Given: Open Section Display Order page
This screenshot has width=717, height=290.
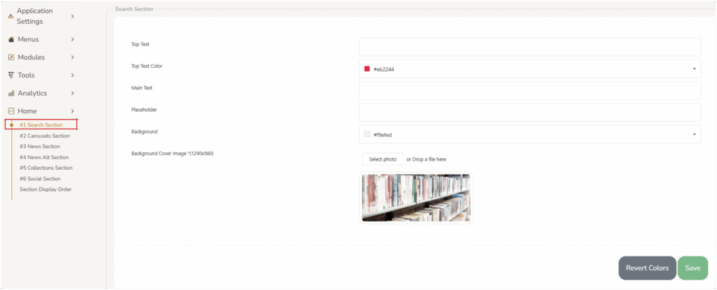Looking at the screenshot, I should (x=46, y=189).
